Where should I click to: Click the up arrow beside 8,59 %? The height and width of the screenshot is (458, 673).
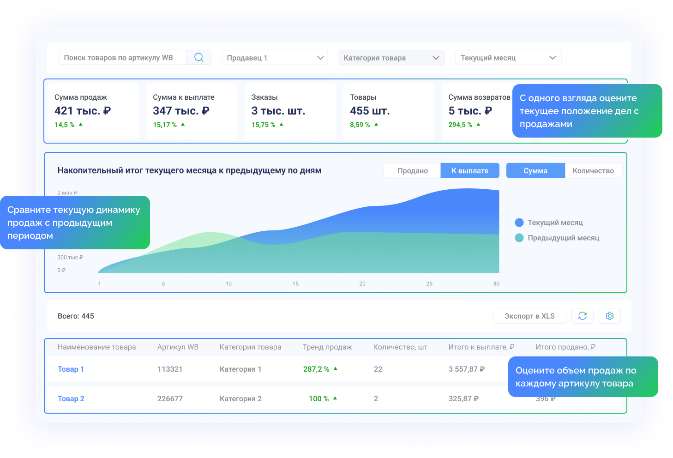tap(376, 124)
